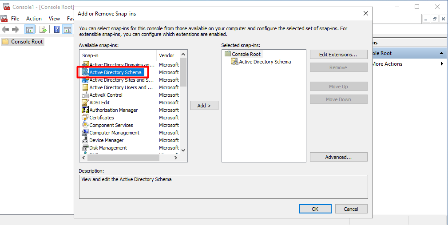This screenshot has height=225, width=448.
Task: Click scroll up arrow of available snap-ins list
Action: 183,54
